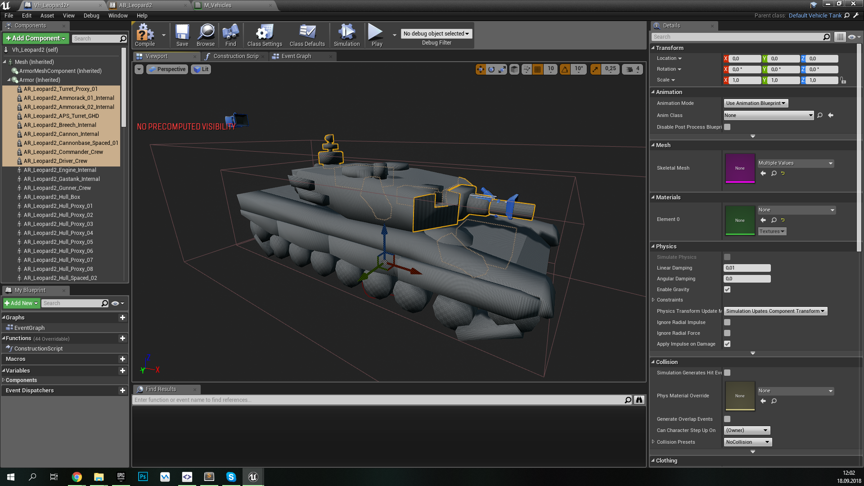Select AR_Leopard2_Hull_Proxy_01 in components tree
The height and width of the screenshot is (486, 864).
pyautogui.click(x=58, y=206)
